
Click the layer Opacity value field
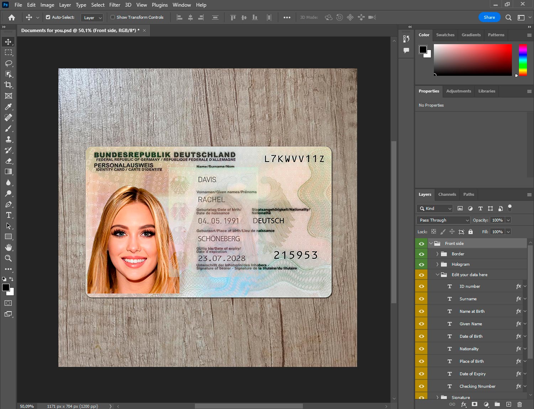point(497,220)
